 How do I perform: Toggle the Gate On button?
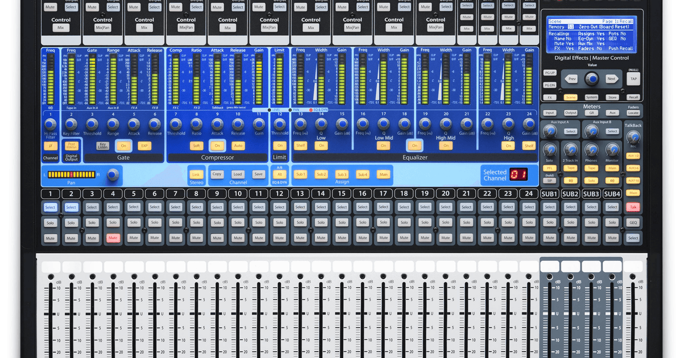click(x=124, y=146)
